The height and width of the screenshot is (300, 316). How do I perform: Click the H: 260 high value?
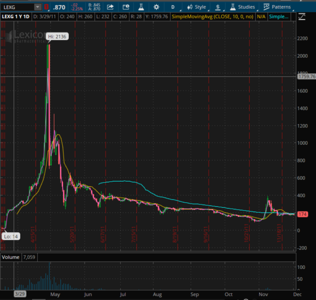pos(85,17)
